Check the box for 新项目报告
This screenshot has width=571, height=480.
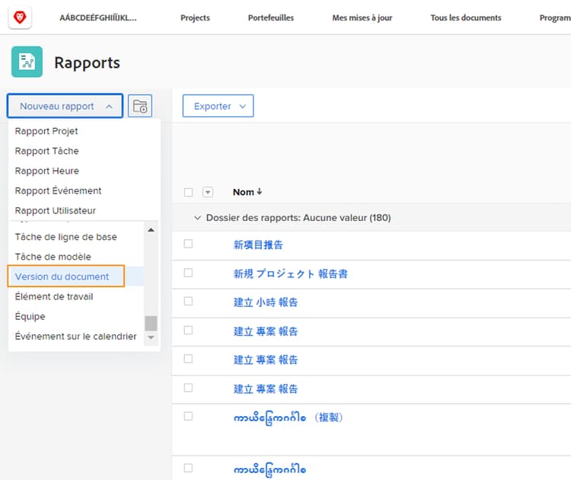188,244
